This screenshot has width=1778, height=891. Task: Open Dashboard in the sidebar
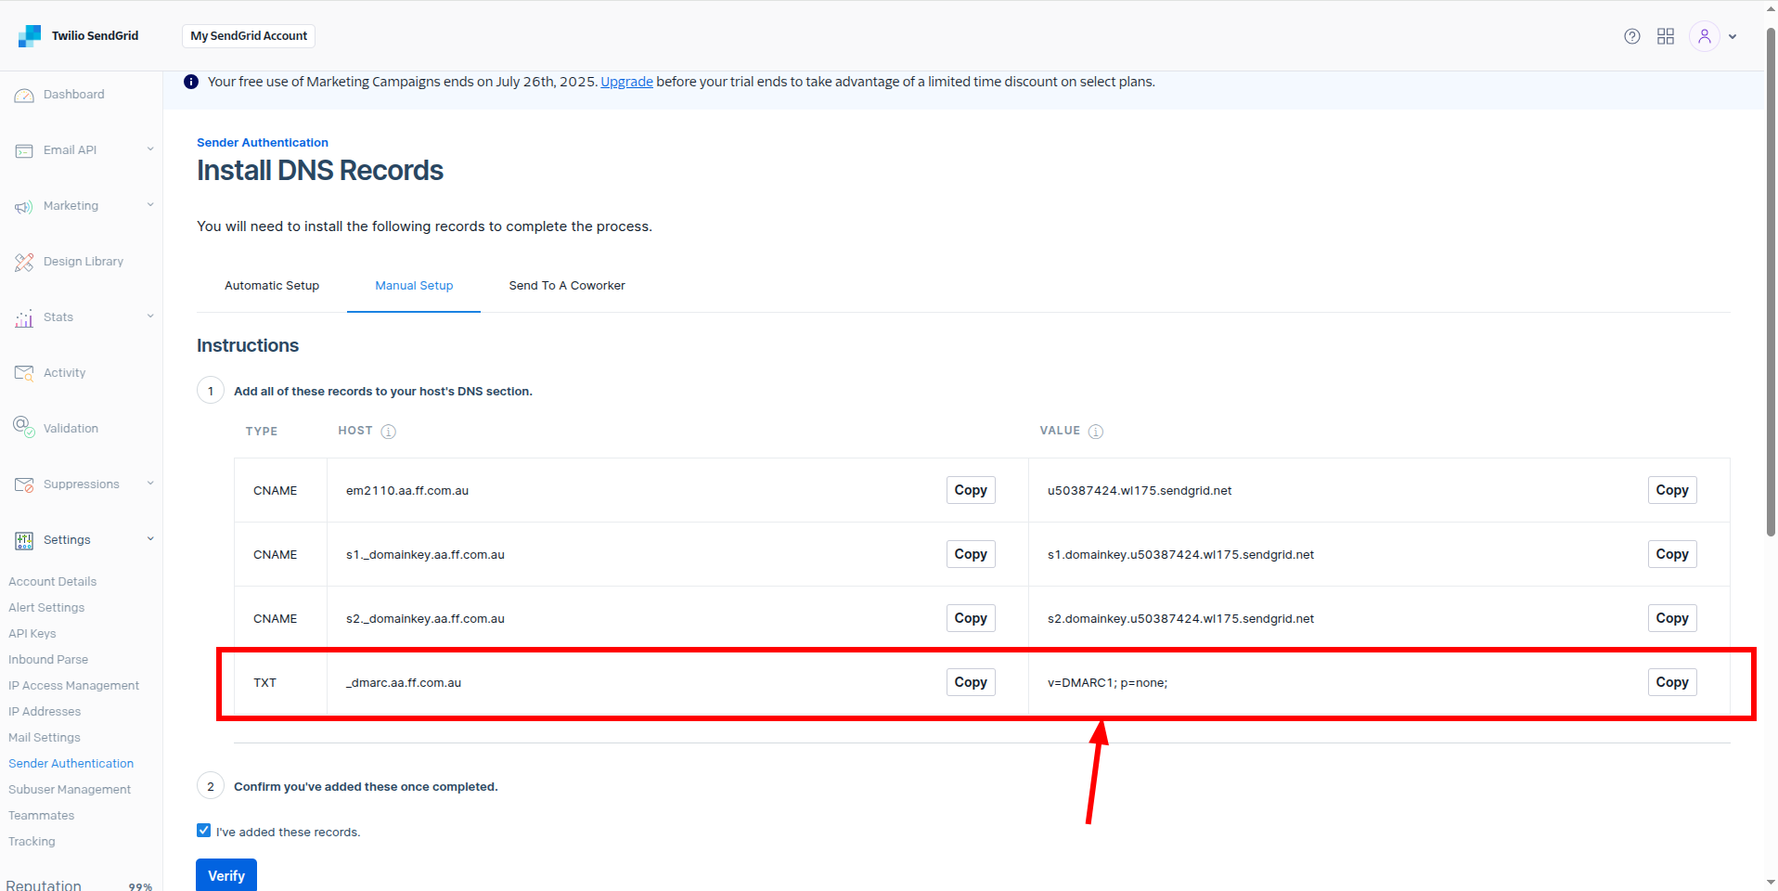click(x=74, y=95)
